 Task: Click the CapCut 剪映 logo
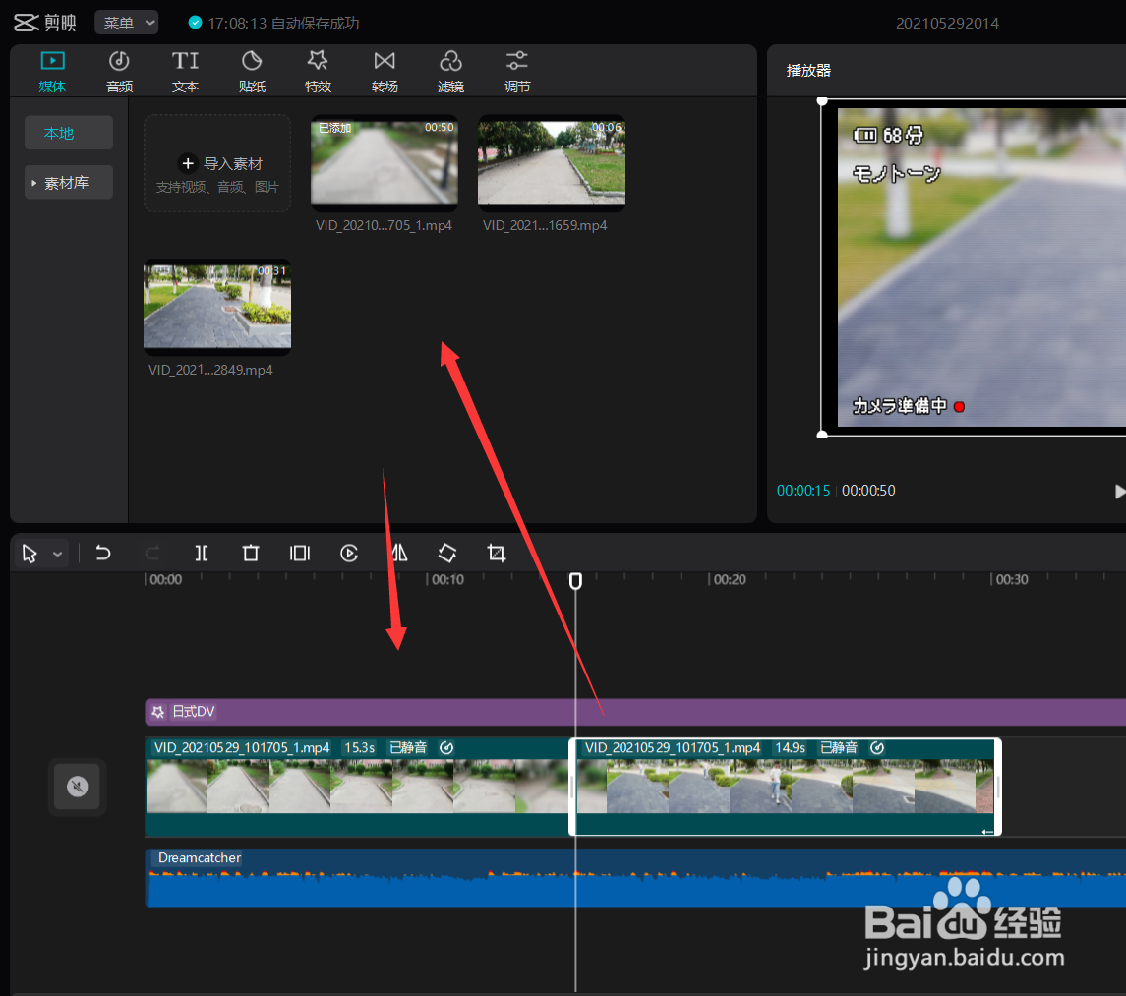coord(44,23)
